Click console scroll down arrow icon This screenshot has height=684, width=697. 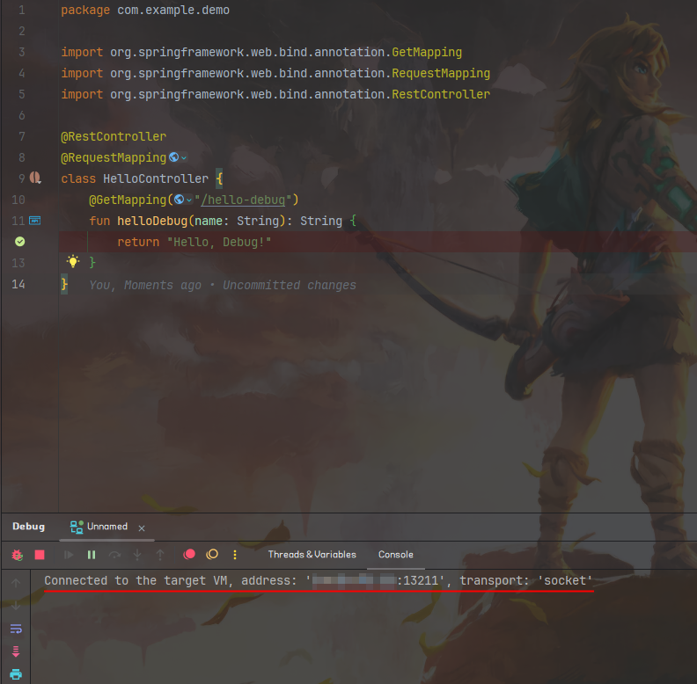tap(16, 606)
